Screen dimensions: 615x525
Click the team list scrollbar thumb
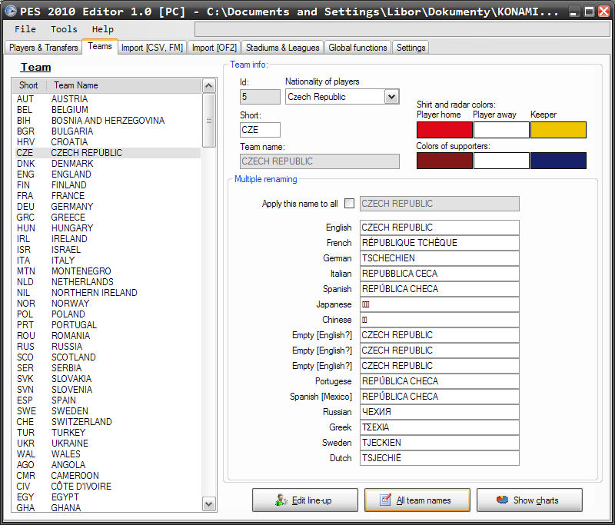pos(208,120)
